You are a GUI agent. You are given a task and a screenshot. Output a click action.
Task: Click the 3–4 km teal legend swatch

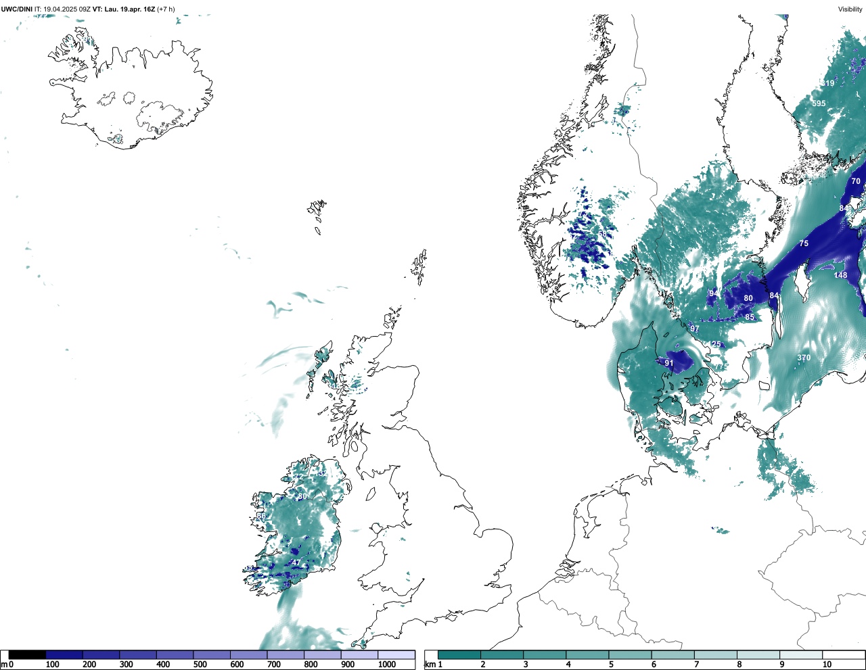[x=545, y=654]
